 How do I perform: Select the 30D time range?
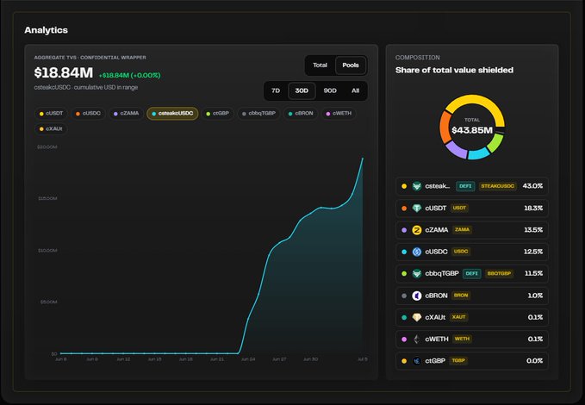302,90
